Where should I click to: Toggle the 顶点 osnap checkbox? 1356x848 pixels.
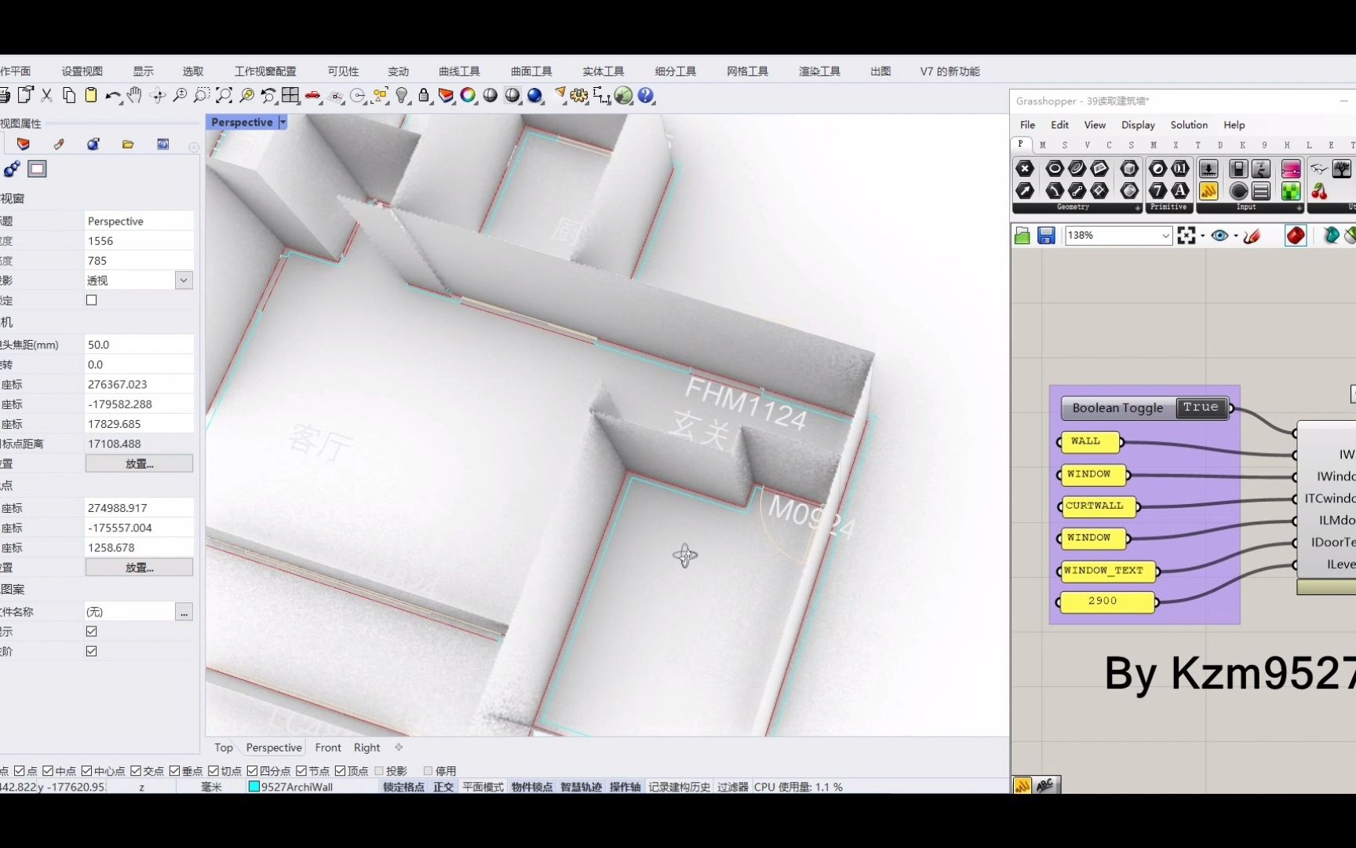coord(341,771)
